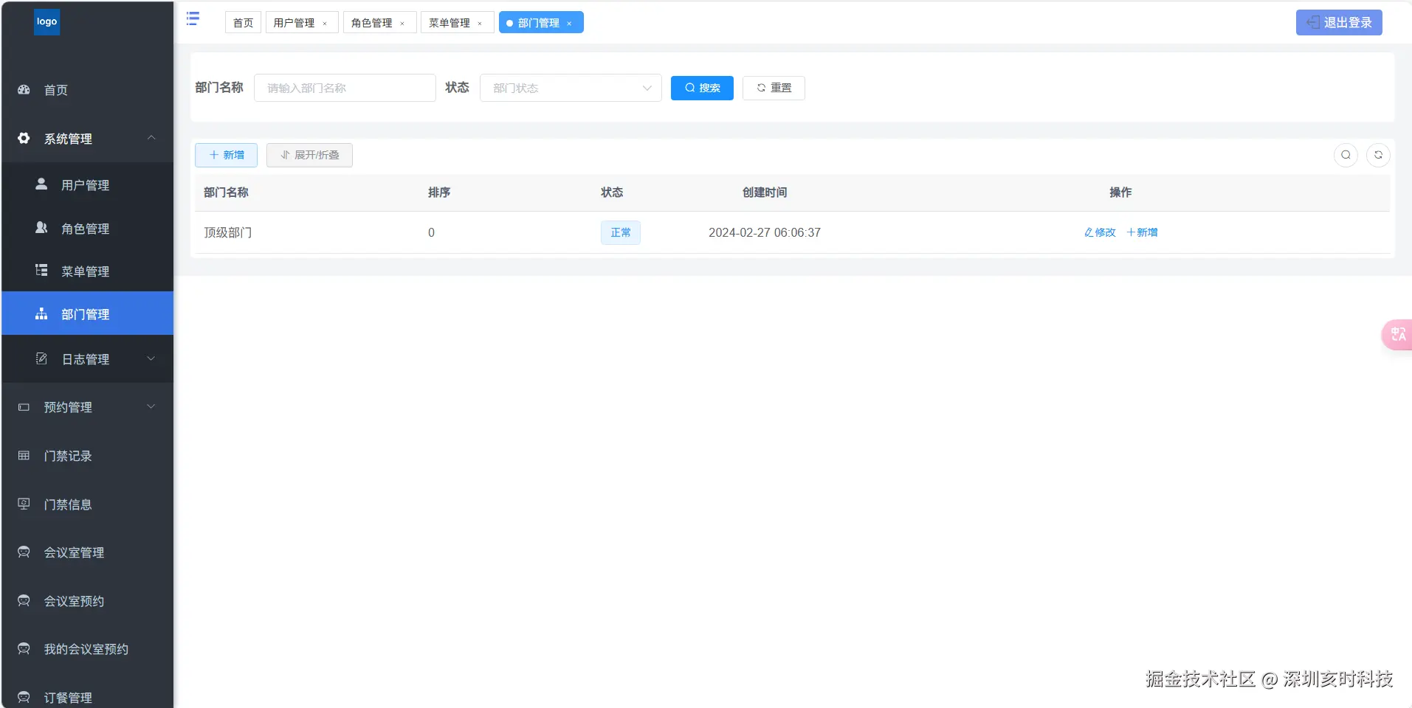The height and width of the screenshot is (708, 1412).
Task: Click the dashboard icon beside 首页
Action: 24,90
